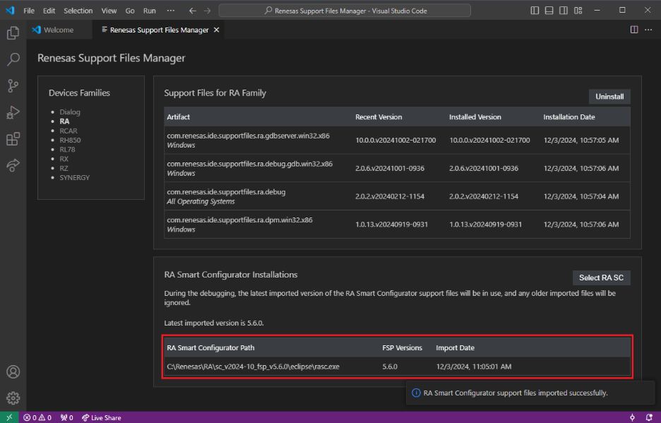Click the ra.dpm.win32.x86 artifact name
The width and height of the screenshot is (661, 423).
point(239,220)
